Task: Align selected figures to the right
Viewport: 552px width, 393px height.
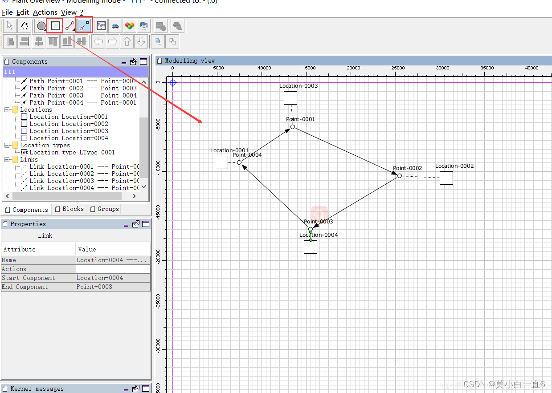Action: point(25,42)
